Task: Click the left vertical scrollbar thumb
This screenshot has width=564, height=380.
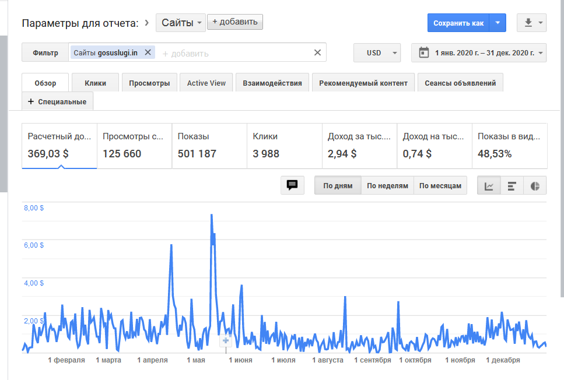Action: [3, 114]
